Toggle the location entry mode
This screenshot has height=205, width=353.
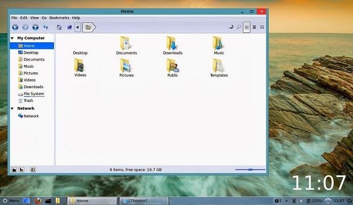[231, 27]
